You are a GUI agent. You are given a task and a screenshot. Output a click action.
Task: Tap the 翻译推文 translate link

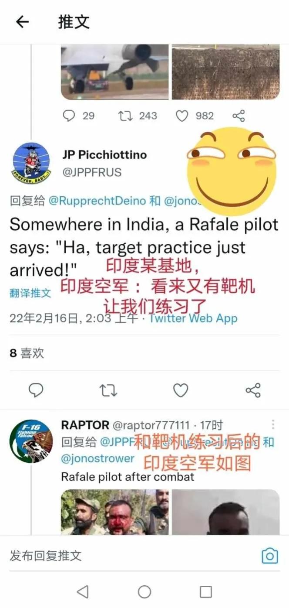tap(30, 293)
